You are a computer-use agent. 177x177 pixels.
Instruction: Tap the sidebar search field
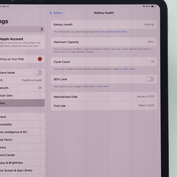pyautogui.click(x=22, y=29)
